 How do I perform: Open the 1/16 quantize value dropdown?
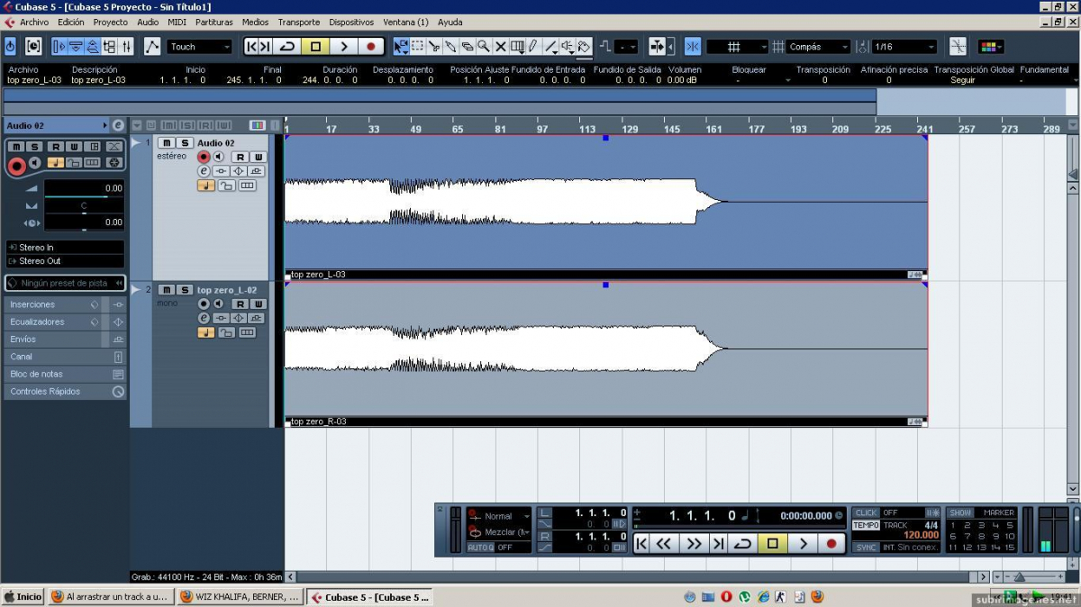[x=904, y=46]
